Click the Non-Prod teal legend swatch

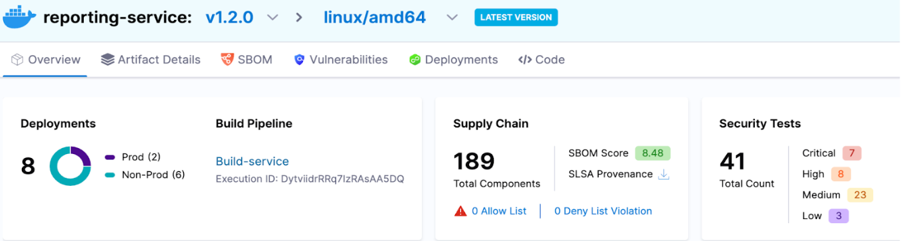pyautogui.click(x=110, y=175)
